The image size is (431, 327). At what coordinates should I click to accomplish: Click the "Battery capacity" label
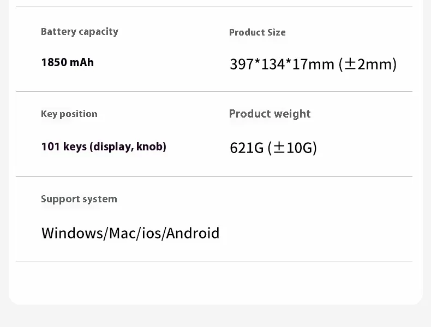[80, 32]
